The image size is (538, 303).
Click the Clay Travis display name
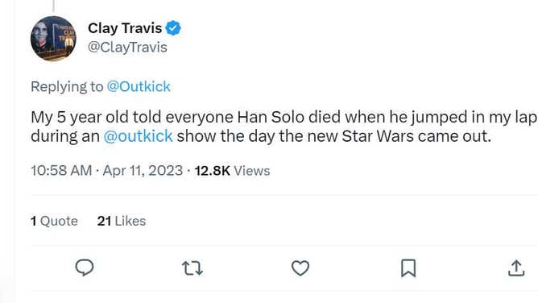click(125, 28)
